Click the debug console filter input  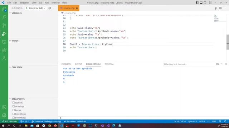click(189, 64)
